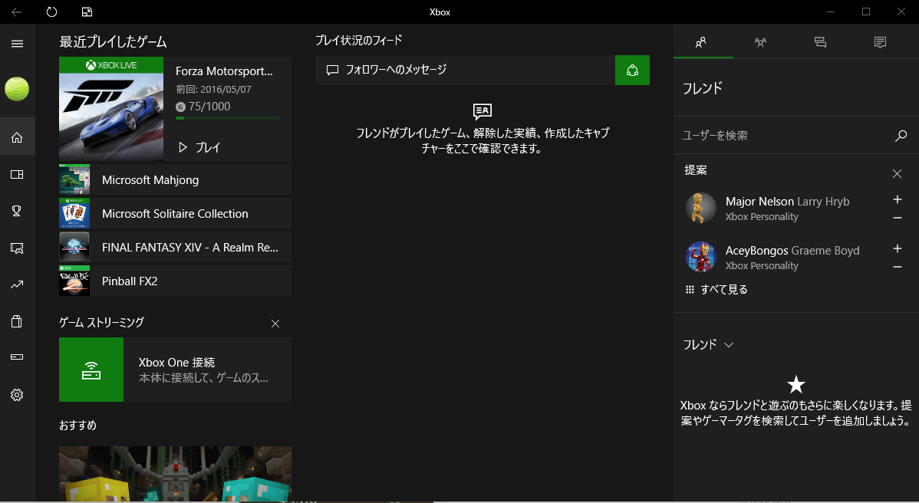Image resolution: width=919 pixels, height=503 pixels.
Task: Click the フォロワーへのメッセージ message field
Action: click(466, 71)
